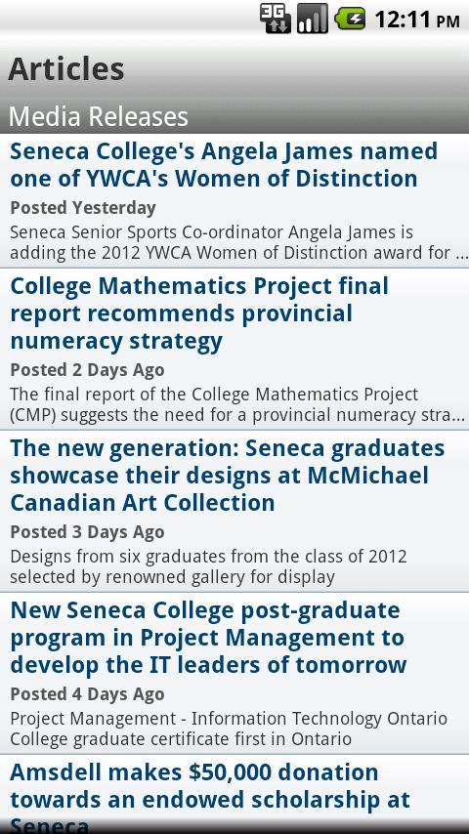Open the Amsdell $50,000 donation article
The height and width of the screenshot is (834, 469).
pos(234,794)
